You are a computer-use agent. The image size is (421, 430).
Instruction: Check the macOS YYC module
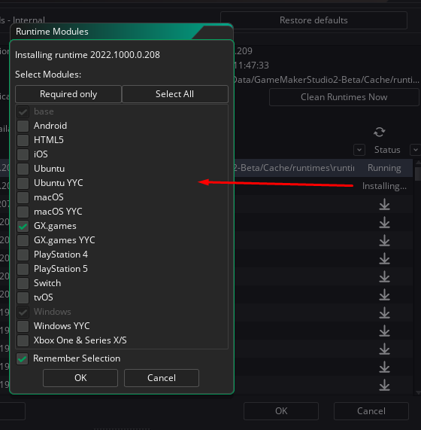coord(23,212)
